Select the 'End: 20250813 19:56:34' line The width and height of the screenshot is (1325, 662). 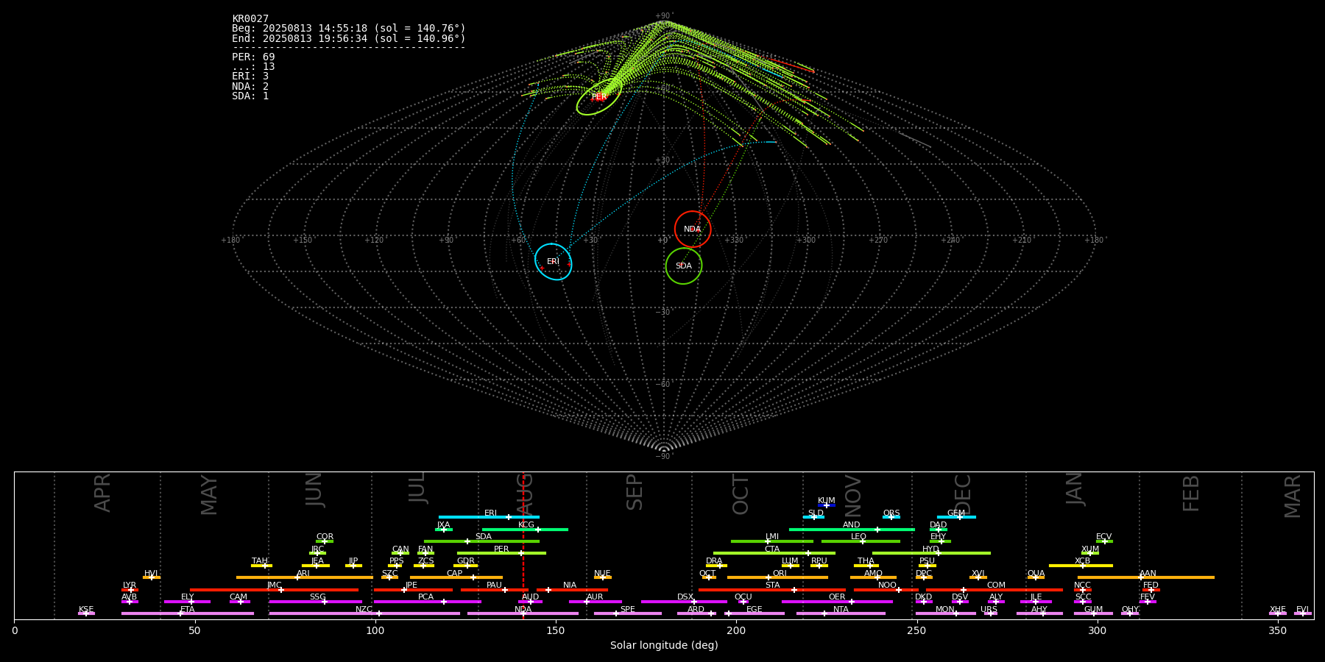click(x=349, y=38)
